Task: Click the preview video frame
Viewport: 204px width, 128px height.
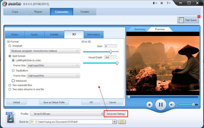Action: click(x=163, y=64)
